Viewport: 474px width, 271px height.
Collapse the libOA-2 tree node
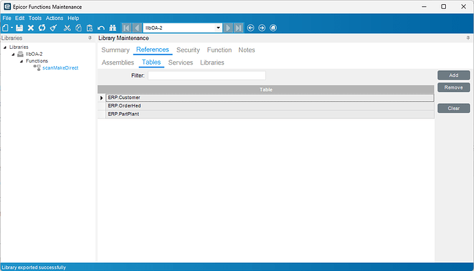coord(13,54)
